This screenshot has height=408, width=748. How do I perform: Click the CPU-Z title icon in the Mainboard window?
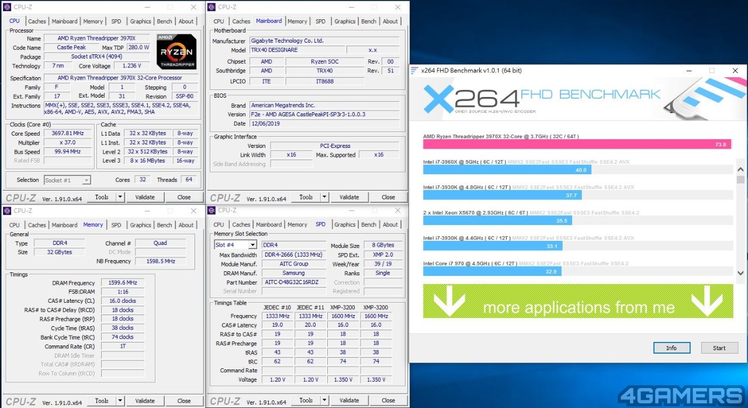[212, 7]
